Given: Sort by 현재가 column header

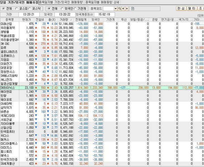Looking at the screenshot, I should coord(27,20).
